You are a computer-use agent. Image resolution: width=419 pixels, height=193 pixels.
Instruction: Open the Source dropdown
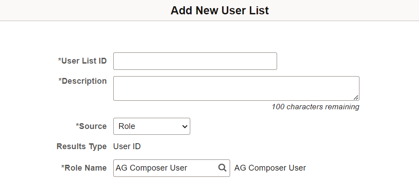151,126
